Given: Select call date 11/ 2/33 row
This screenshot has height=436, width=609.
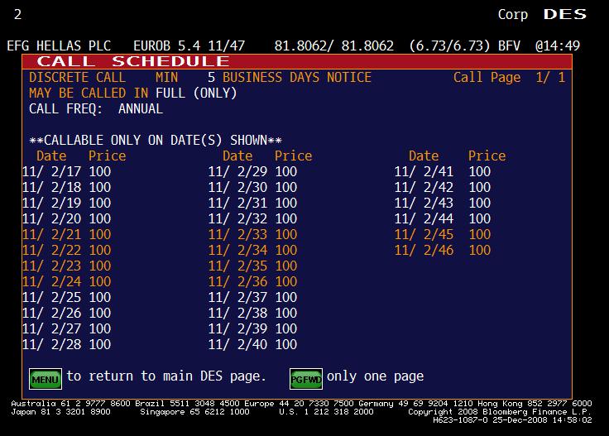Looking at the screenshot, I should pos(253,234).
